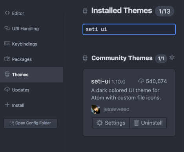Click the paint bucket icon beside Installed Themes
The width and height of the screenshot is (184, 152).
point(85,11)
